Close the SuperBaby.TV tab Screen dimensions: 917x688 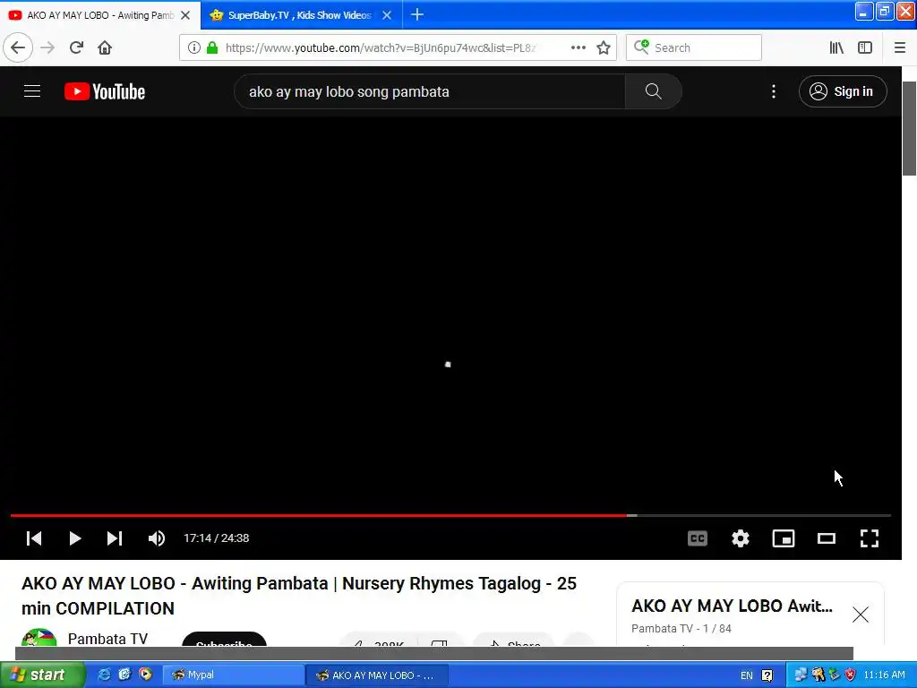coord(387,15)
